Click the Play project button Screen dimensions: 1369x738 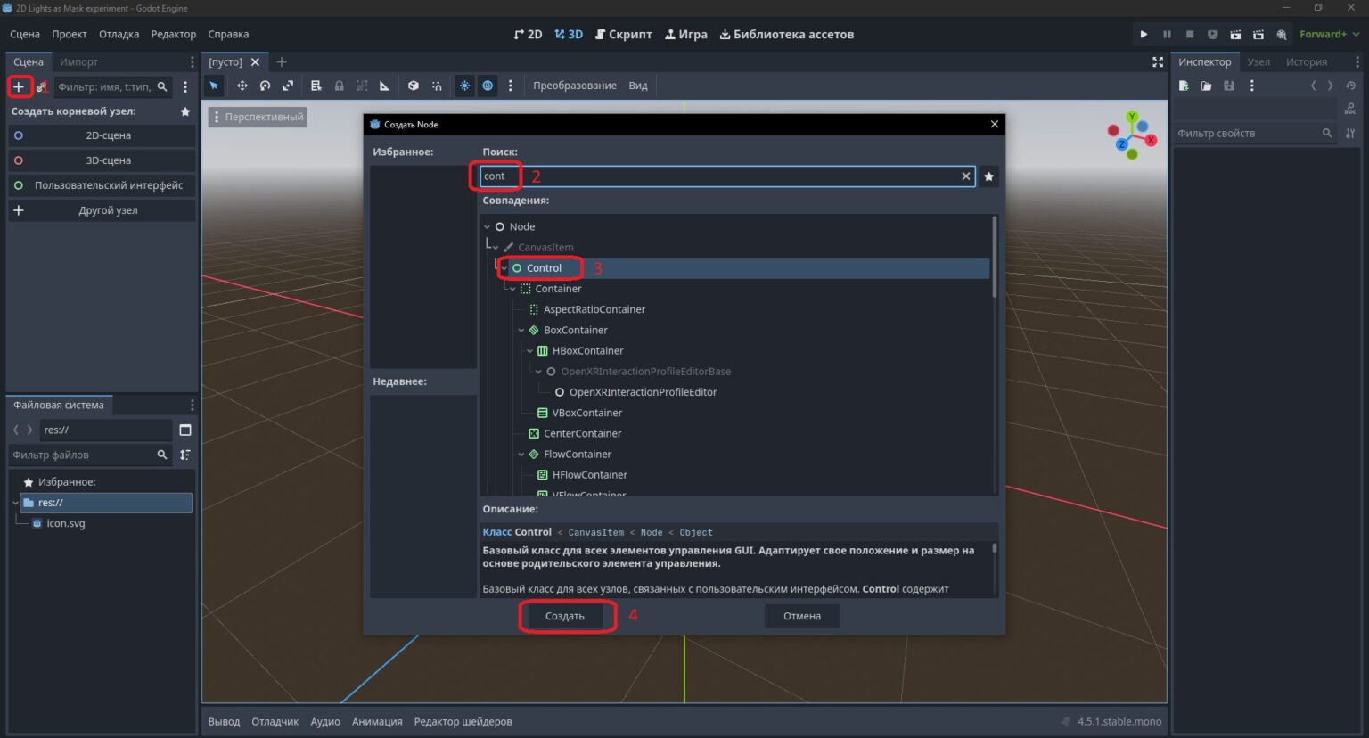pos(1144,34)
